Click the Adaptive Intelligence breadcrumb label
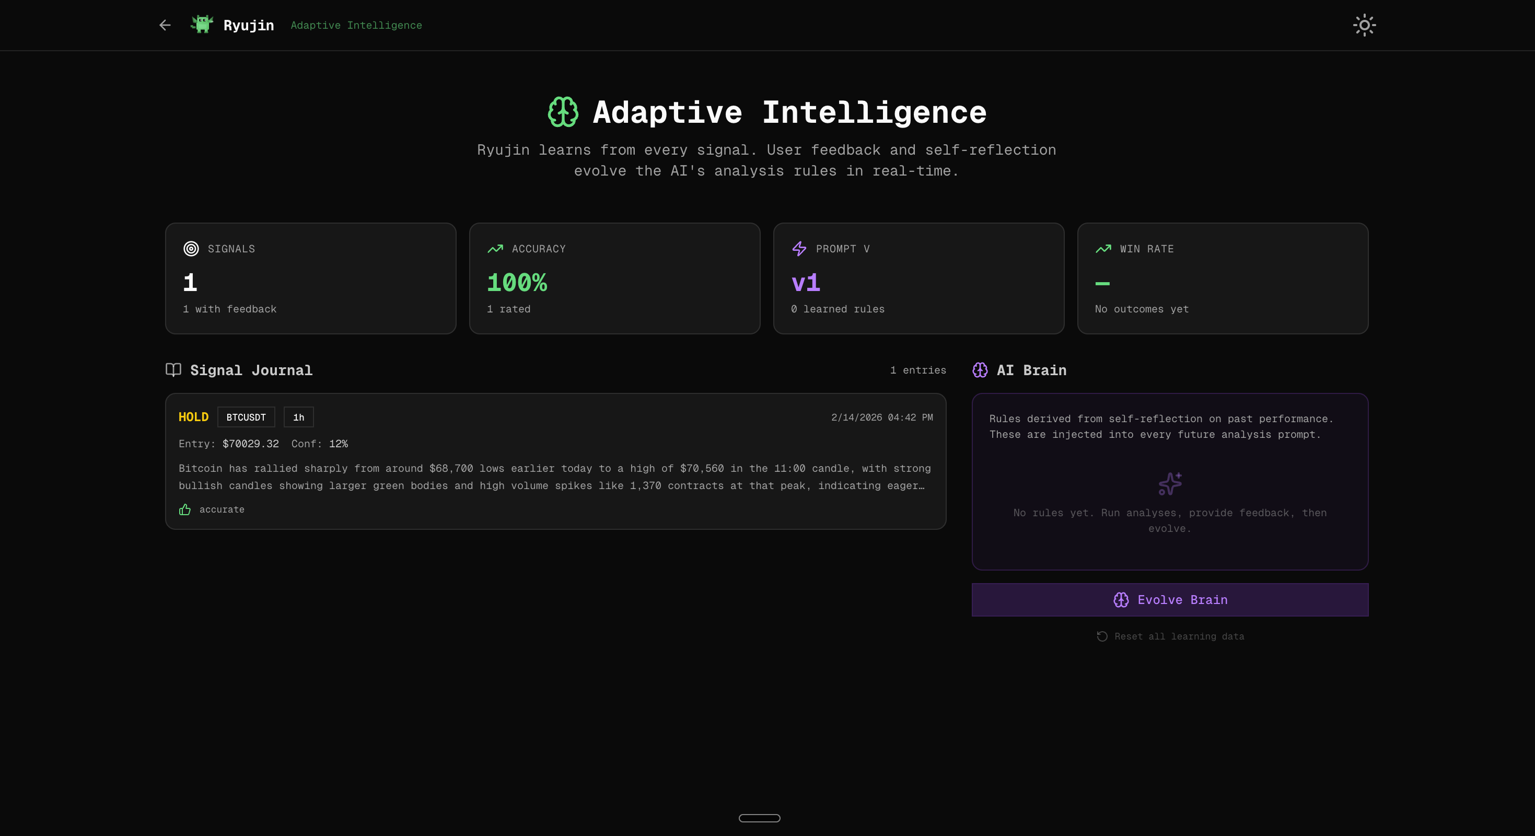This screenshot has height=836, width=1535. click(x=356, y=25)
